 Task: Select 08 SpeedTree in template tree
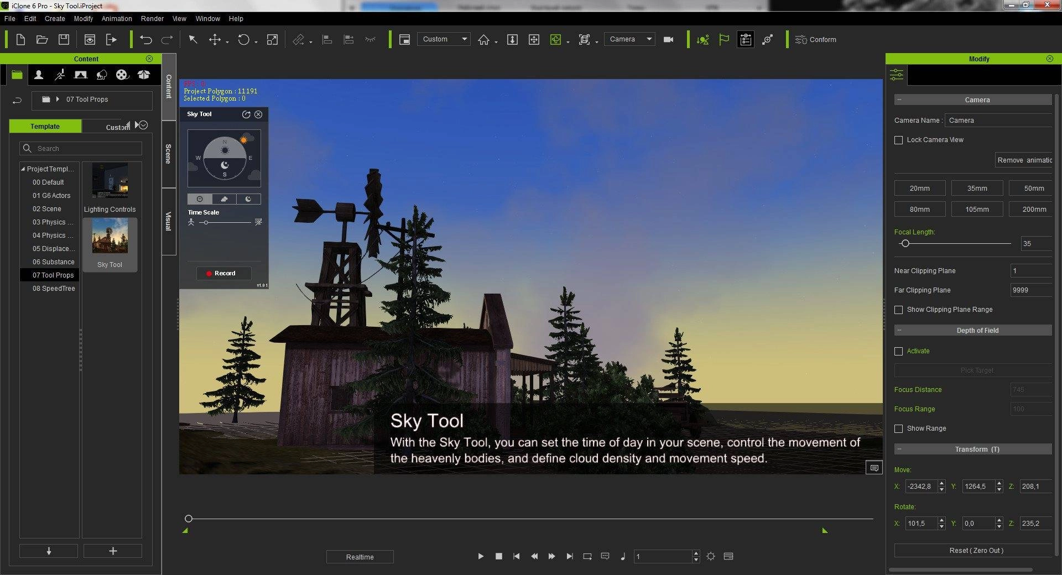[x=53, y=289]
